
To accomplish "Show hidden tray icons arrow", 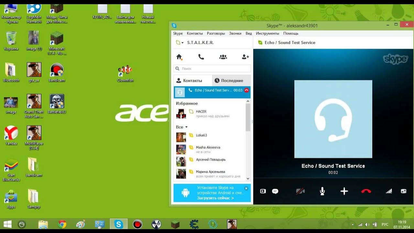I will coord(353,224).
